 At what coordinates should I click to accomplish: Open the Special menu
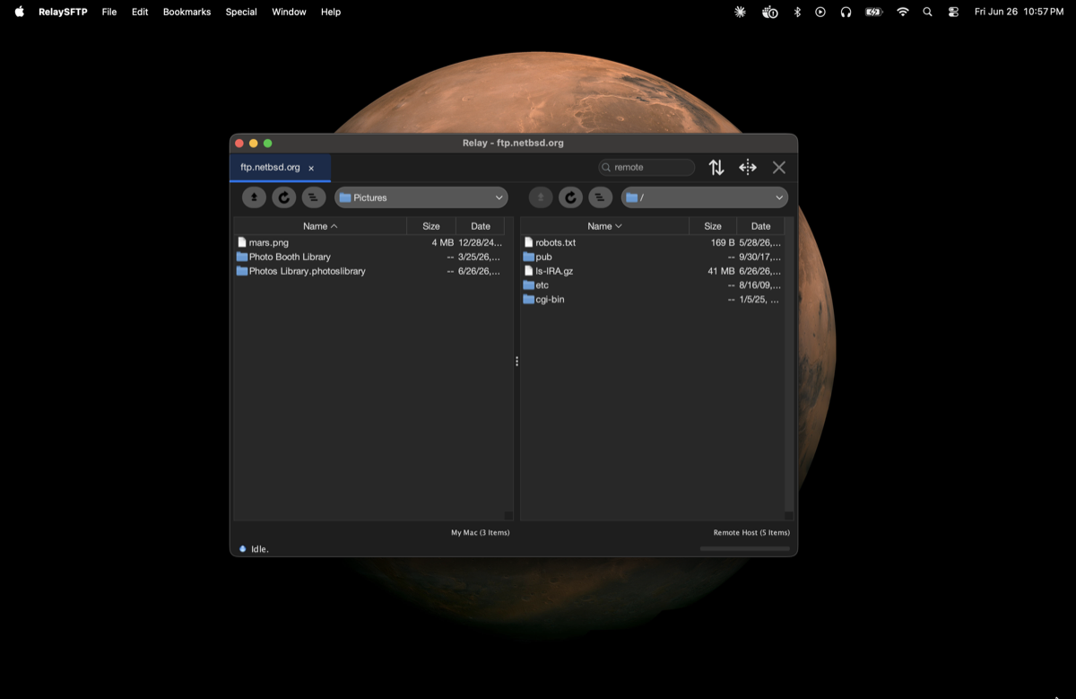click(241, 12)
